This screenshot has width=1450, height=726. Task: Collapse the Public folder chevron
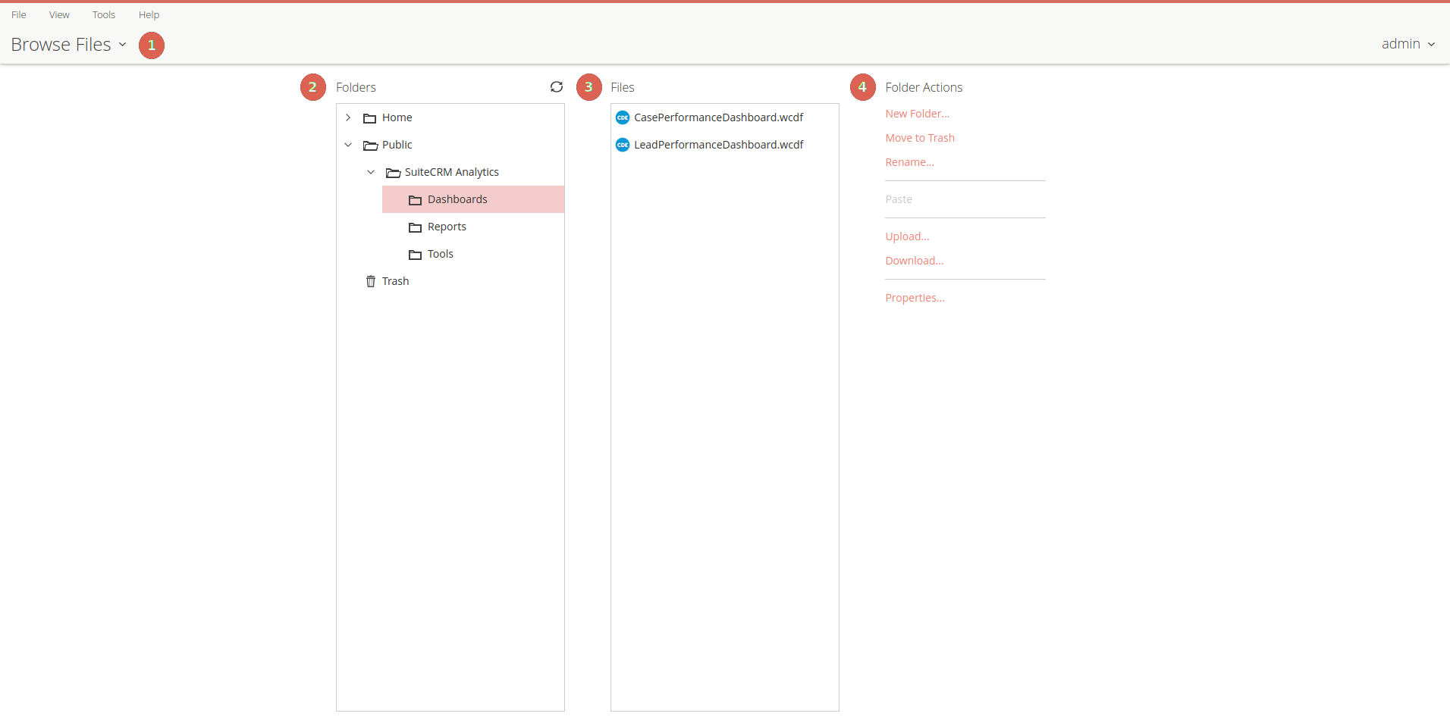pyautogui.click(x=348, y=145)
